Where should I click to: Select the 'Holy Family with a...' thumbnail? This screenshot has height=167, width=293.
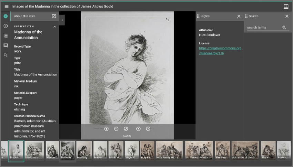coord(169,150)
